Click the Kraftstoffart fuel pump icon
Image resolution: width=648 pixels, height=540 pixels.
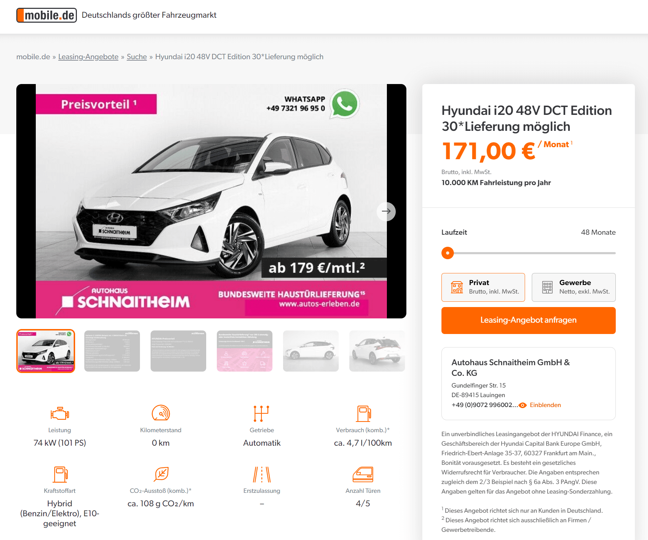tap(60, 474)
